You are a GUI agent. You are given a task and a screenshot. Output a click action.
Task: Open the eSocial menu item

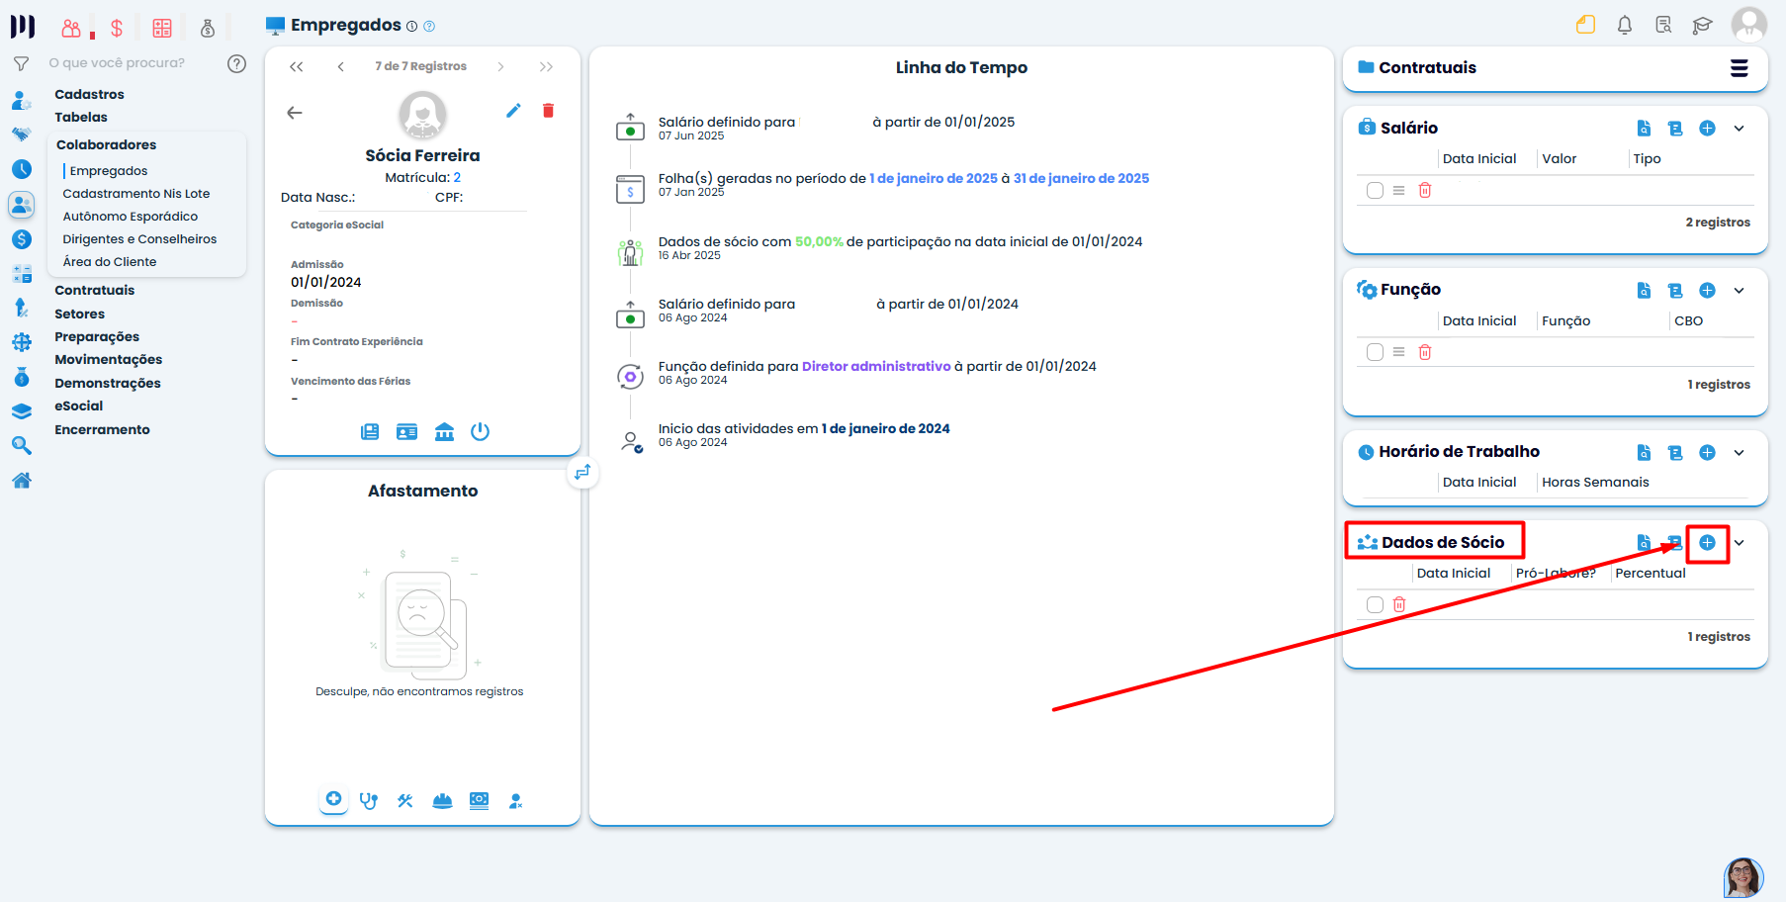pos(79,406)
